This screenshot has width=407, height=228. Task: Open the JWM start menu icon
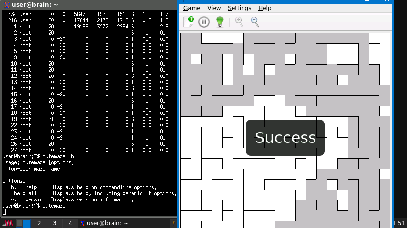click(7, 223)
